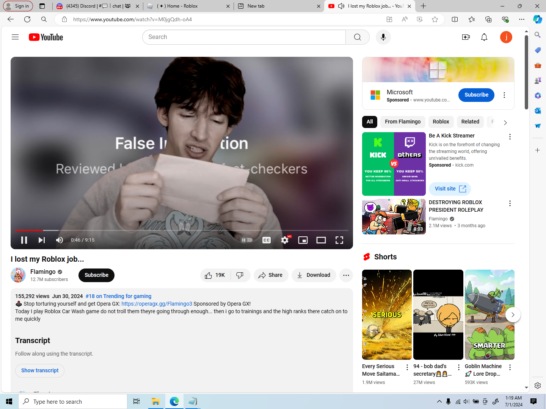Screen dimensions: 546x409
Task: Open options menu for the Microsoft ad
Action: [x=504, y=95]
